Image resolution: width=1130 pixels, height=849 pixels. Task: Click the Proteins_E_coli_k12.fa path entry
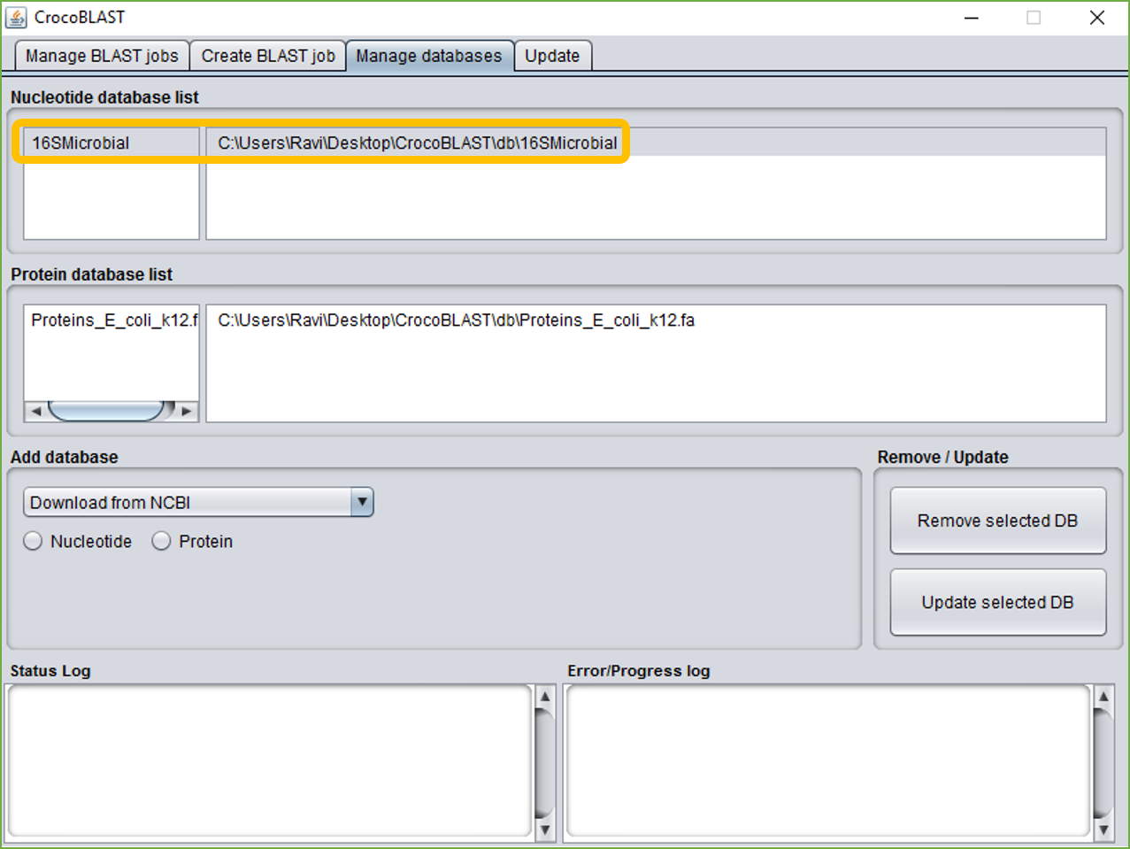point(656,320)
